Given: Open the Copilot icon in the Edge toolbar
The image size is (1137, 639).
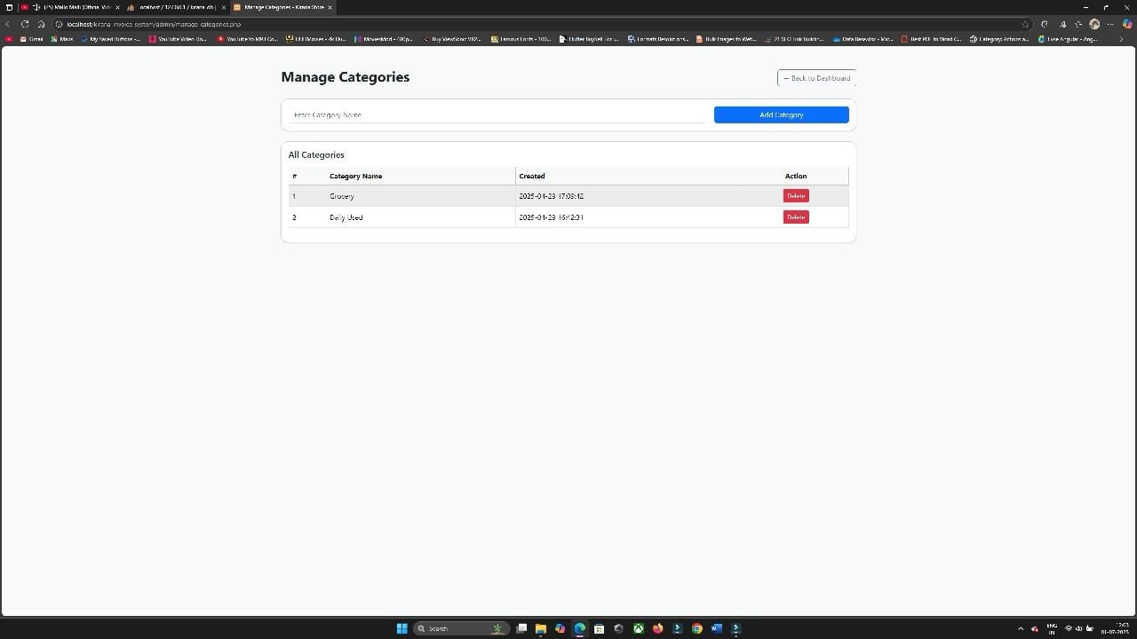Looking at the screenshot, I should coord(1127,24).
